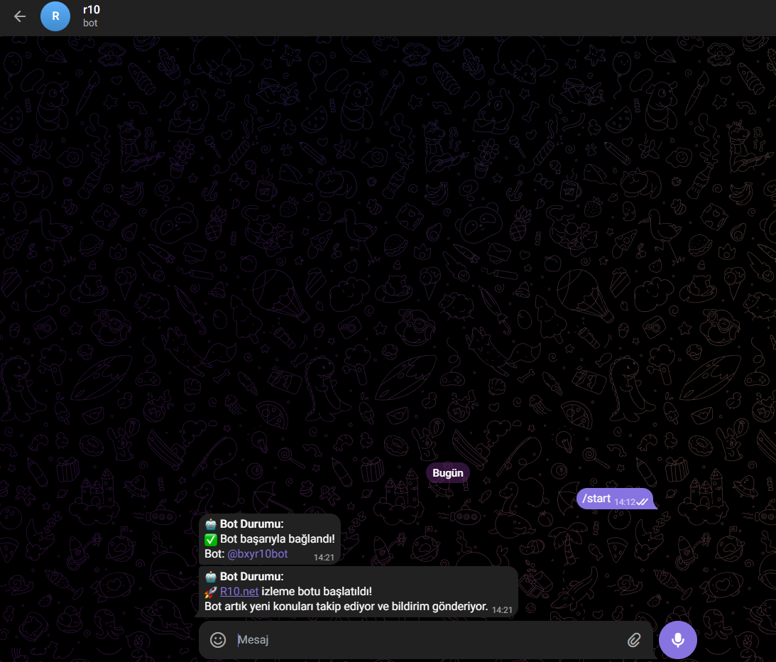776x662 pixels.
Task: Go back using the arrow icon
Action: coord(20,16)
